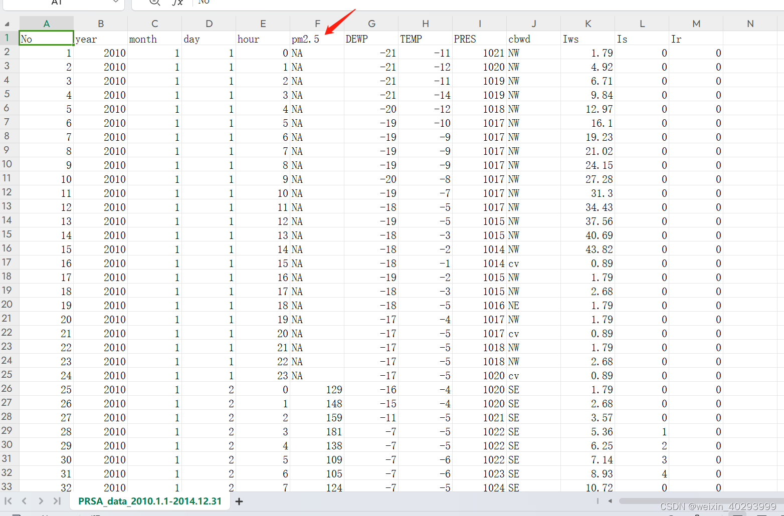Image resolution: width=784 pixels, height=516 pixels.
Task: Click the 'TEMP' header cell
Action: (426, 39)
